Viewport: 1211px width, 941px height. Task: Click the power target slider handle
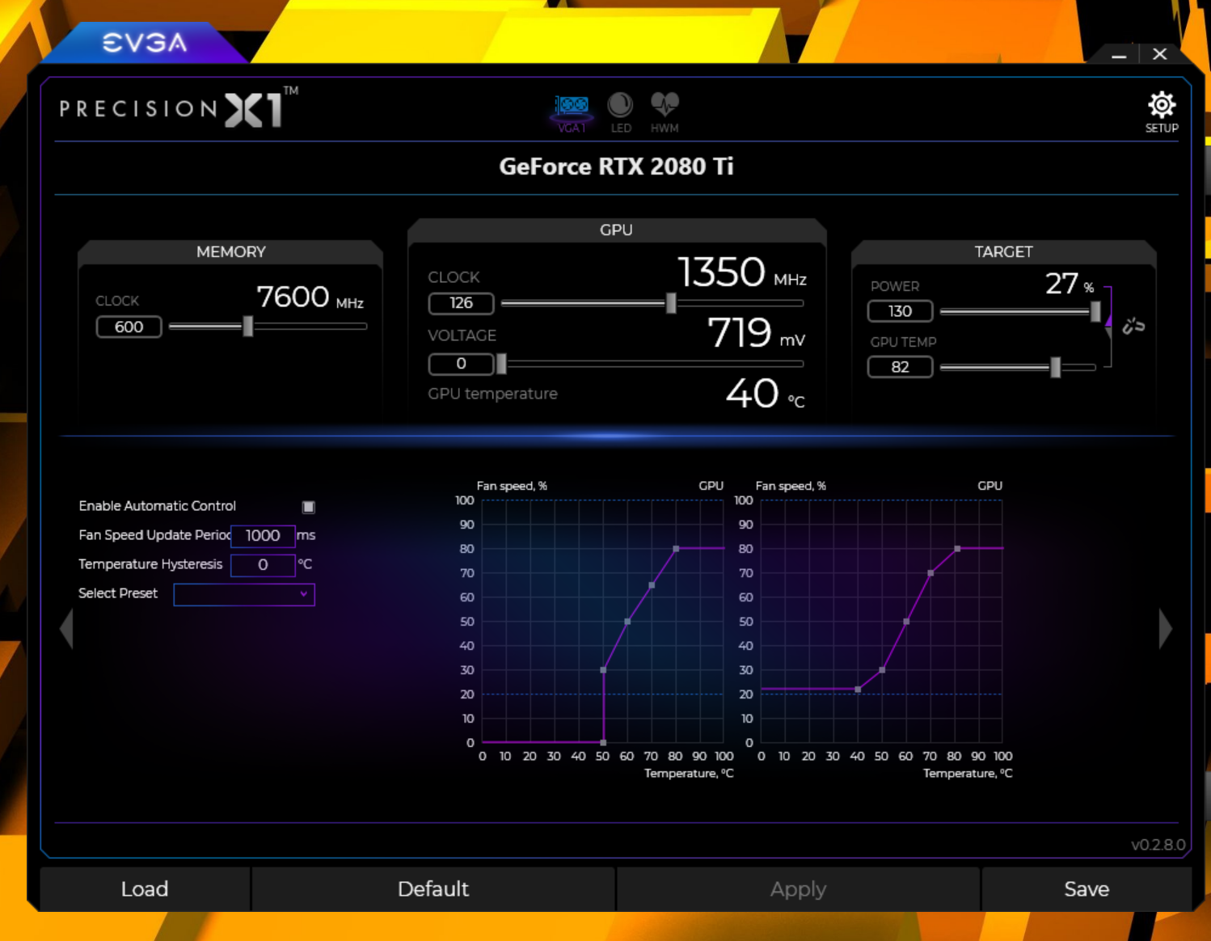(x=1095, y=311)
